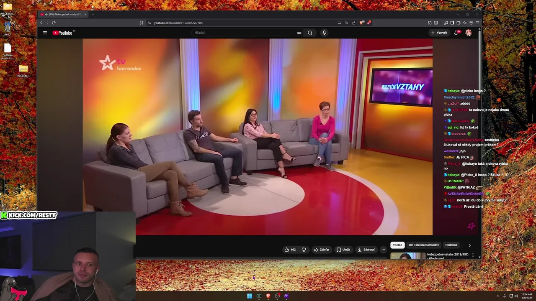Screen dimensions: 536x301
Task: Open the Nebezpečné vztahy (2018/457) suggested video
Action: (448, 255)
